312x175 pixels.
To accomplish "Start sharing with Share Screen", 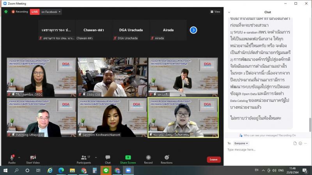I will 128,159.
